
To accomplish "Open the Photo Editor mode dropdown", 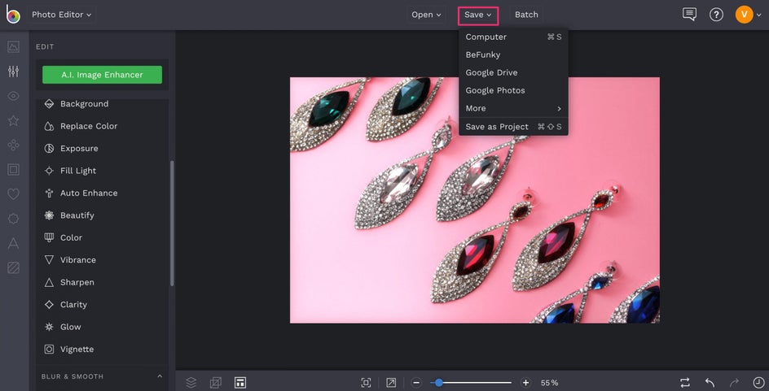I will [61, 15].
